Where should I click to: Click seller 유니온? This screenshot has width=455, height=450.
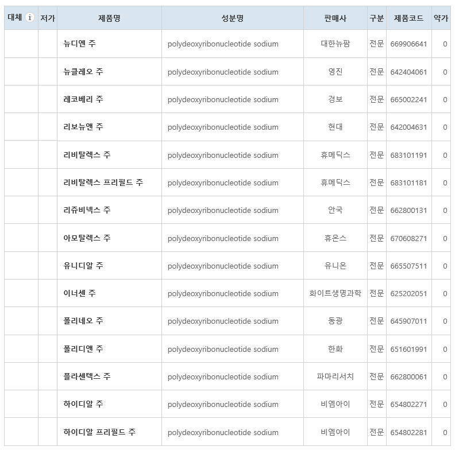tap(335, 266)
